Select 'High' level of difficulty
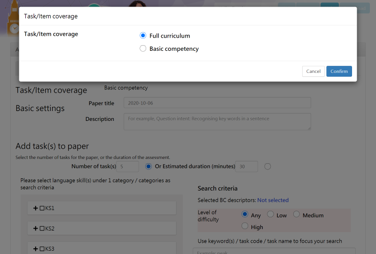376x254 pixels. pyautogui.click(x=244, y=227)
